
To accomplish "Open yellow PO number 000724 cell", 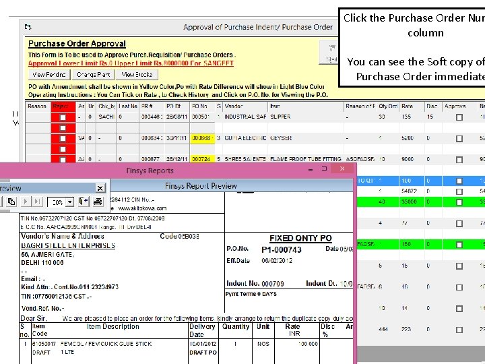I will (x=202, y=159).
